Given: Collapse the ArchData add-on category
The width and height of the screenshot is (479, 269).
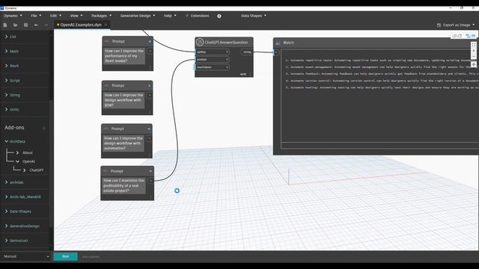Looking at the screenshot, I should coord(6,141).
